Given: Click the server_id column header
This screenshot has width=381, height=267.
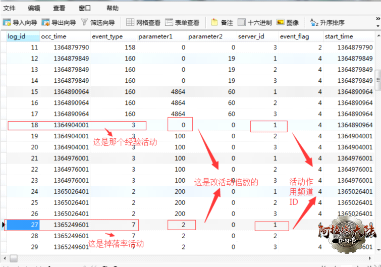Looking at the screenshot, I should click(258, 37).
